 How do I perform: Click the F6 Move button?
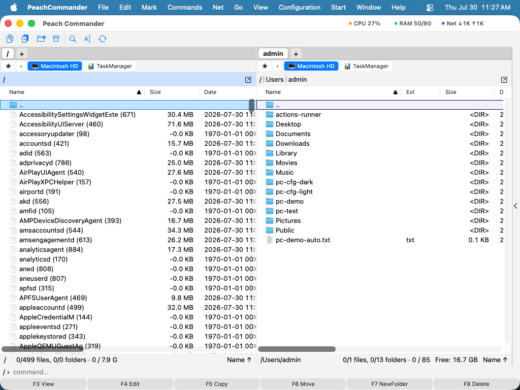coord(303,384)
